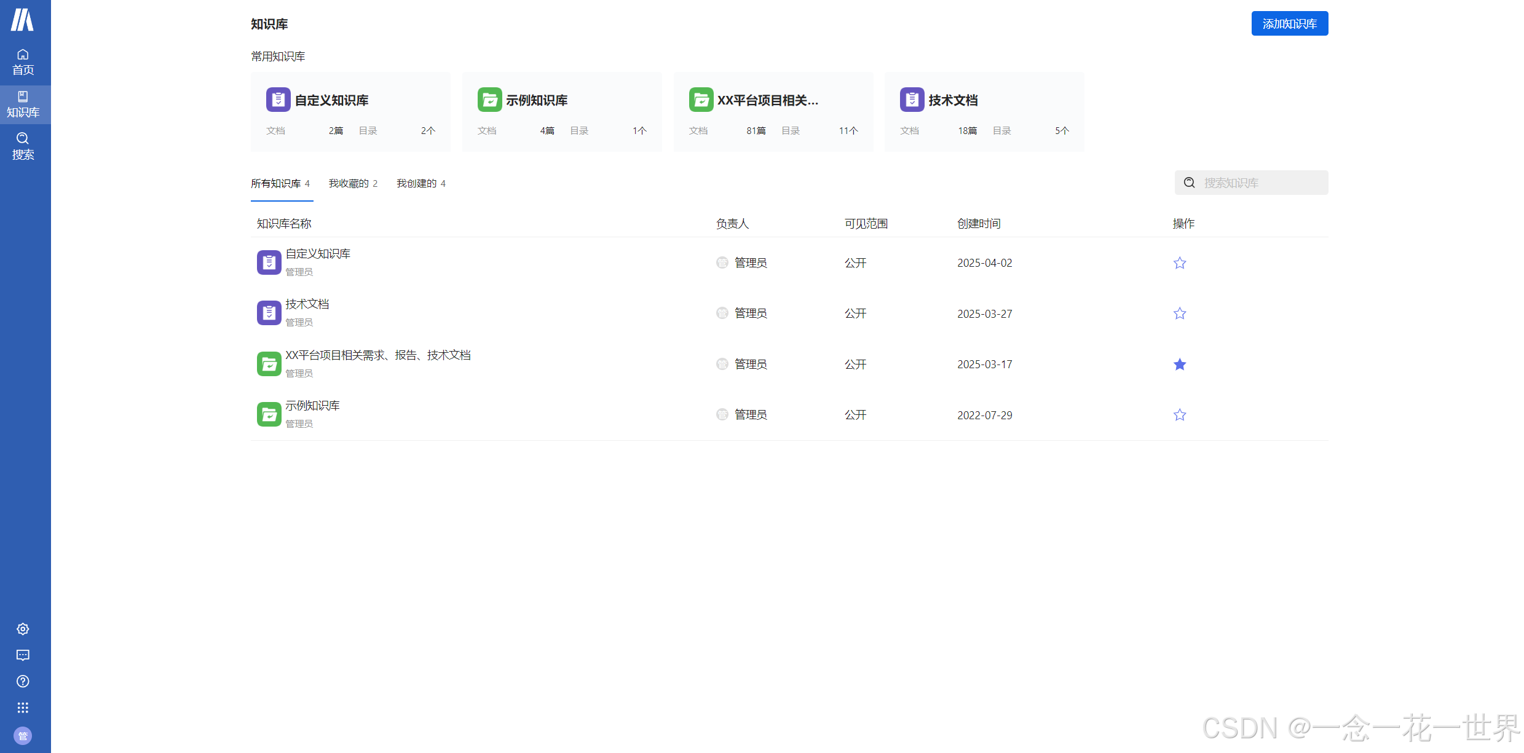Favorite the 自定义知识库 row with star
Viewport: 1524px width, 753px height.
click(x=1179, y=263)
